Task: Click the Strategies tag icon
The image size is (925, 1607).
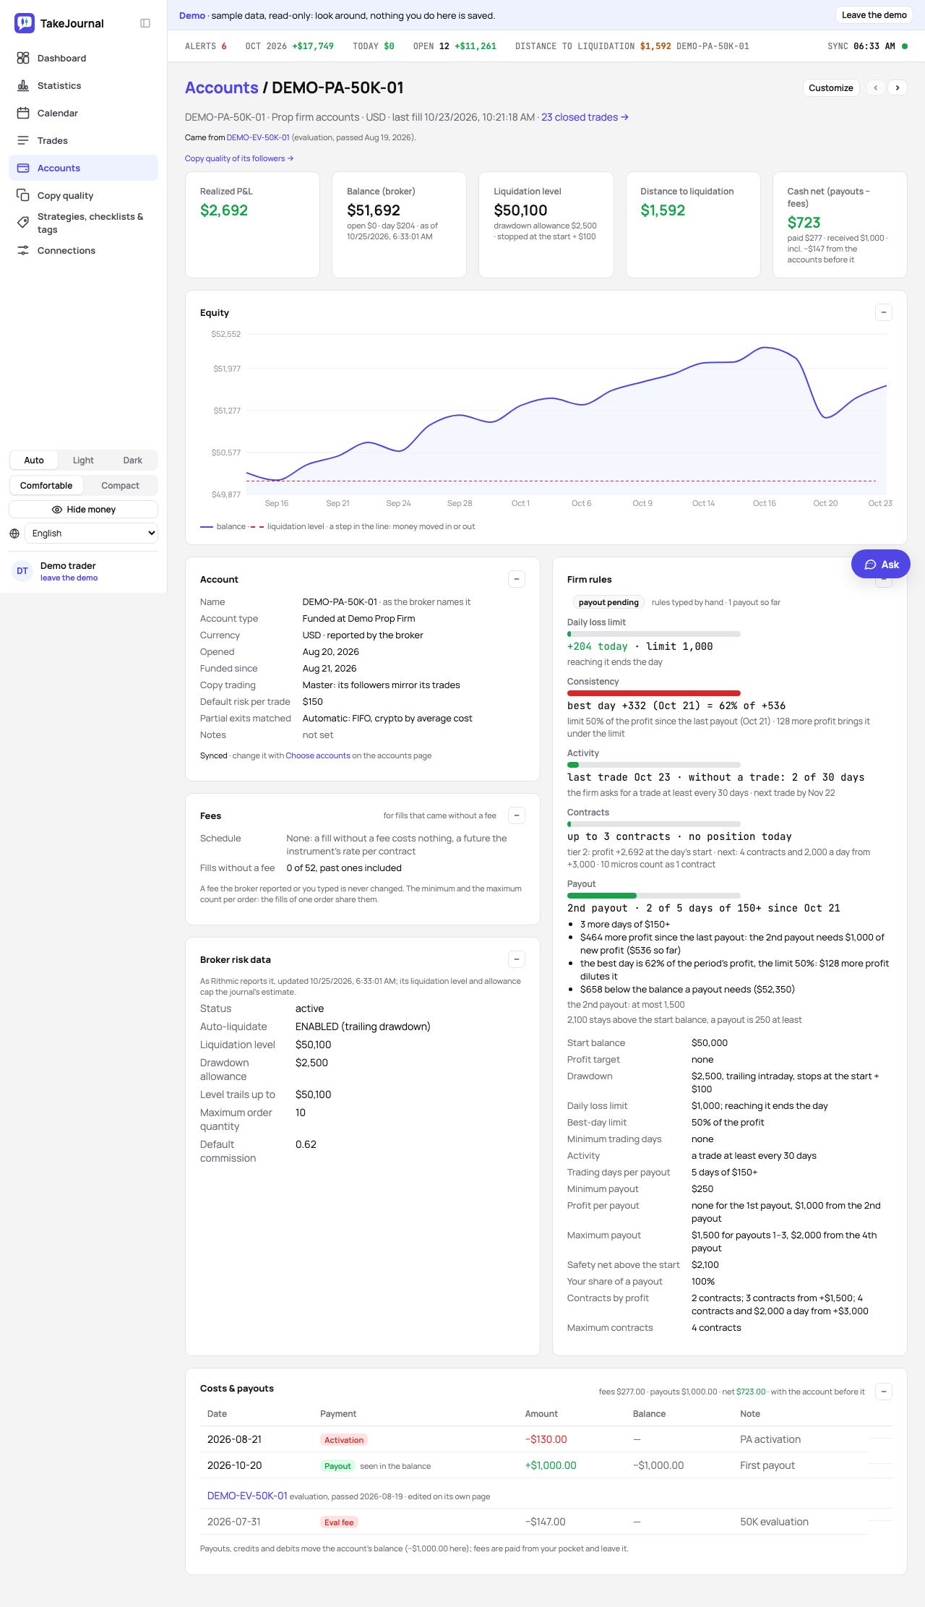Action: (23, 223)
